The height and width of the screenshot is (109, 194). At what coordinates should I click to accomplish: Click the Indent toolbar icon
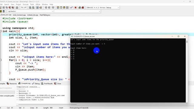(x=49, y=8)
